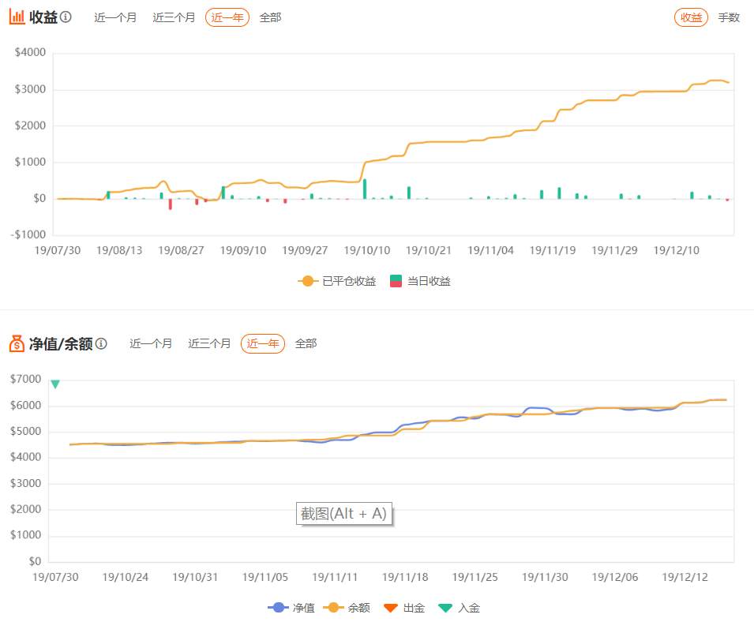Image resolution: width=754 pixels, height=622 pixels.
Task: Toggle 出金 legend marker
Action: [x=404, y=608]
